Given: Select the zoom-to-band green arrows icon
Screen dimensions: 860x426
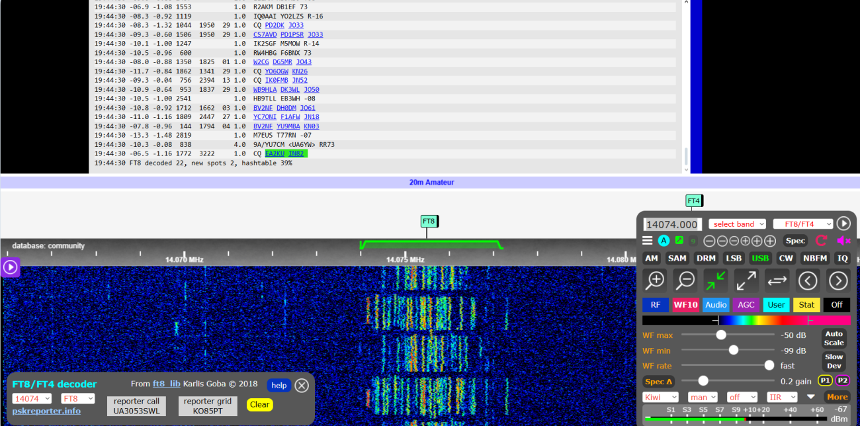Looking at the screenshot, I should point(715,280).
